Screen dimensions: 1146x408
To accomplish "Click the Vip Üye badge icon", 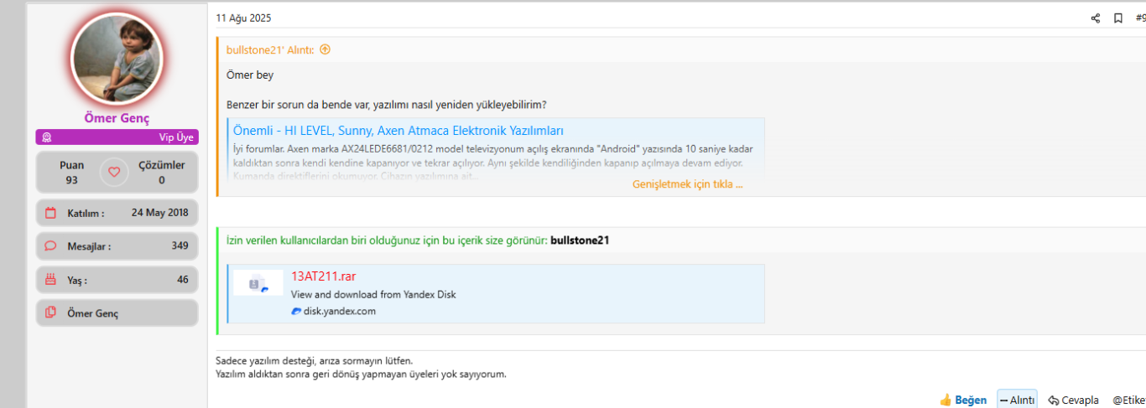I will [x=47, y=137].
